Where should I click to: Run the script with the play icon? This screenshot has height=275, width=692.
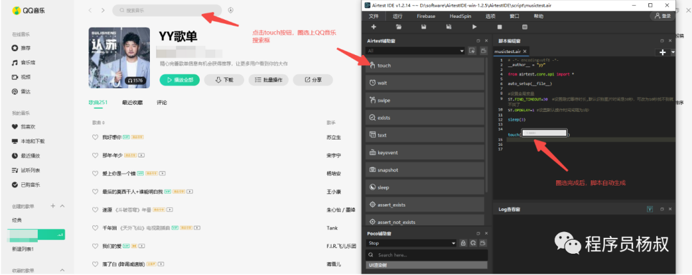[x=474, y=27]
